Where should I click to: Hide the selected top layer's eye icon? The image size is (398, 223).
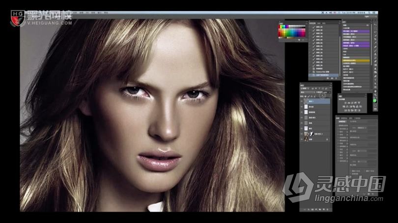(302, 101)
